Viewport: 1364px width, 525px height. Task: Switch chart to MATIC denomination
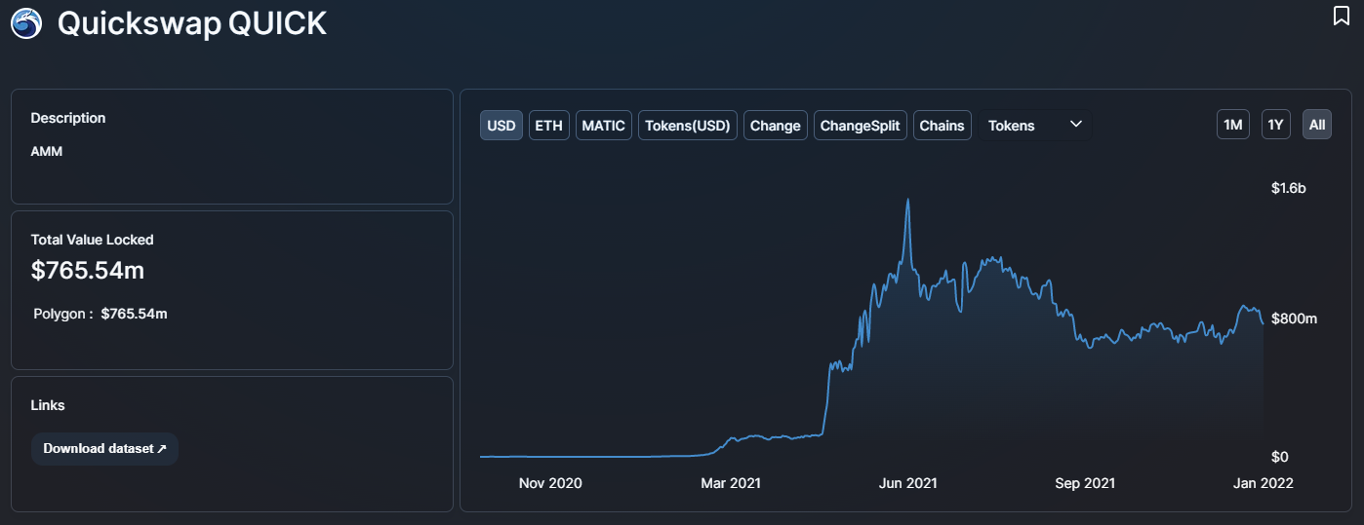point(604,126)
